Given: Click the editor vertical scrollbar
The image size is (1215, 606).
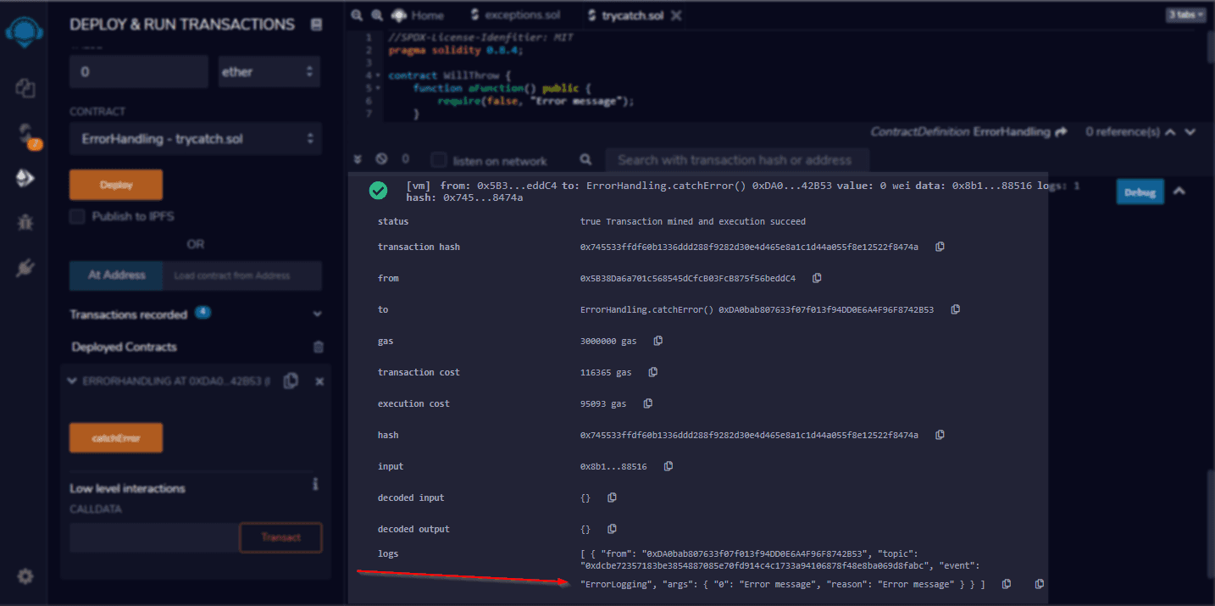Looking at the screenshot, I should coord(1211,47).
